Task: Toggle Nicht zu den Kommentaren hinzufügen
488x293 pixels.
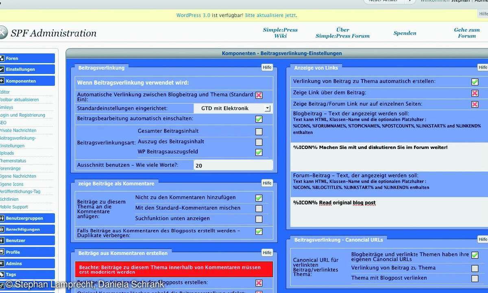Action: click(x=259, y=198)
